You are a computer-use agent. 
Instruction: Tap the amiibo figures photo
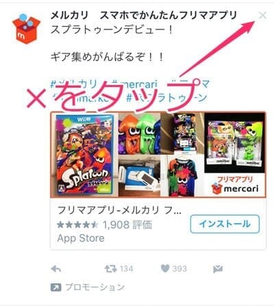[x=234, y=143]
